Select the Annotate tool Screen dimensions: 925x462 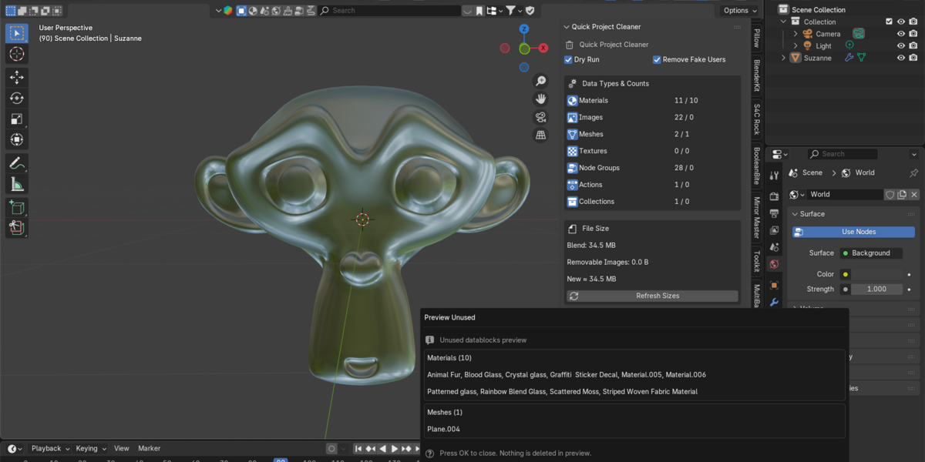coord(17,163)
